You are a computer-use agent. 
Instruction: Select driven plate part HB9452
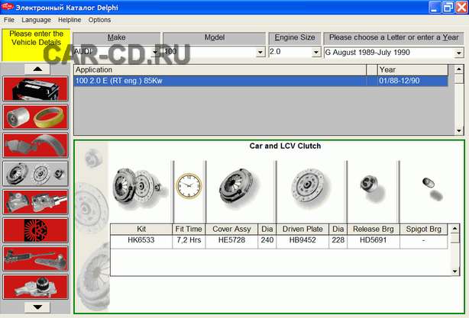pos(302,240)
